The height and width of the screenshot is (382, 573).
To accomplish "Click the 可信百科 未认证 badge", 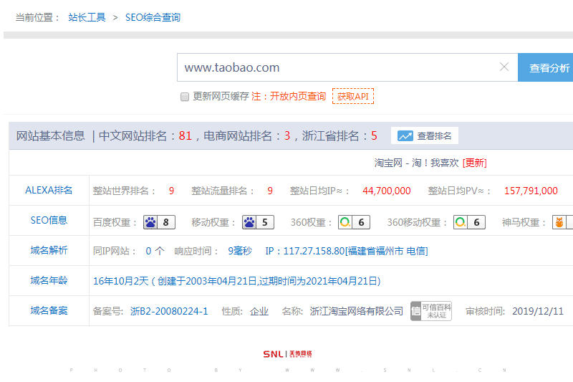I will click(431, 311).
